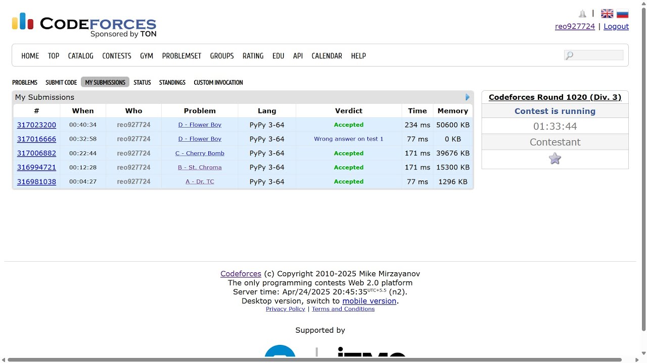Switch to the SUBMIT CODE tab
The width and height of the screenshot is (647, 363).
pyautogui.click(x=61, y=82)
